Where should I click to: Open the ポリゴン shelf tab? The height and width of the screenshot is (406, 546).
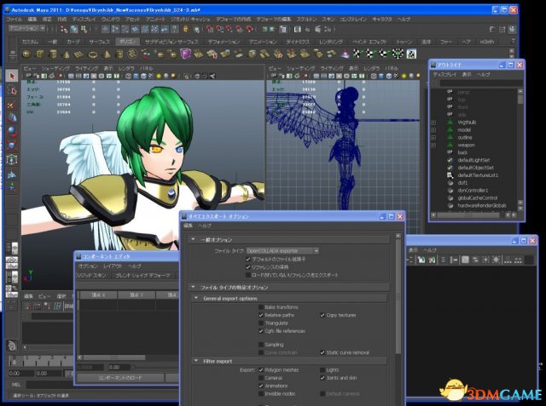[126, 41]
